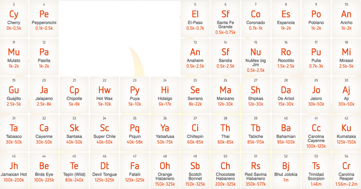
Task: Open the Mulato pepper tile
Action: click(14, 55)
